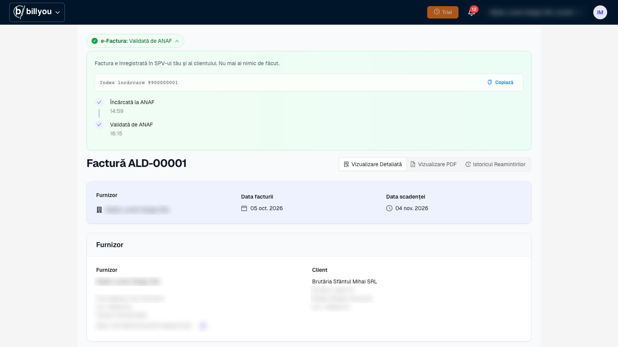Click the billyou logo icon
Screen dimensions: 618x347
click(x=19, y=12)
